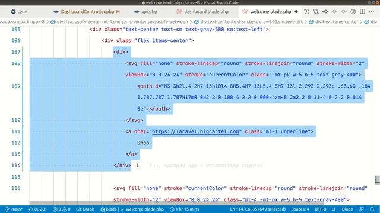The image size is (380, 213).
Task: Click the solid commit-node icon in editor toolbar
Action: [325, 12]
